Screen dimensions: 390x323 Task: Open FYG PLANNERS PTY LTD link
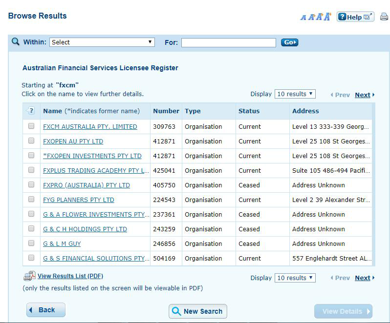coord(79,200)
